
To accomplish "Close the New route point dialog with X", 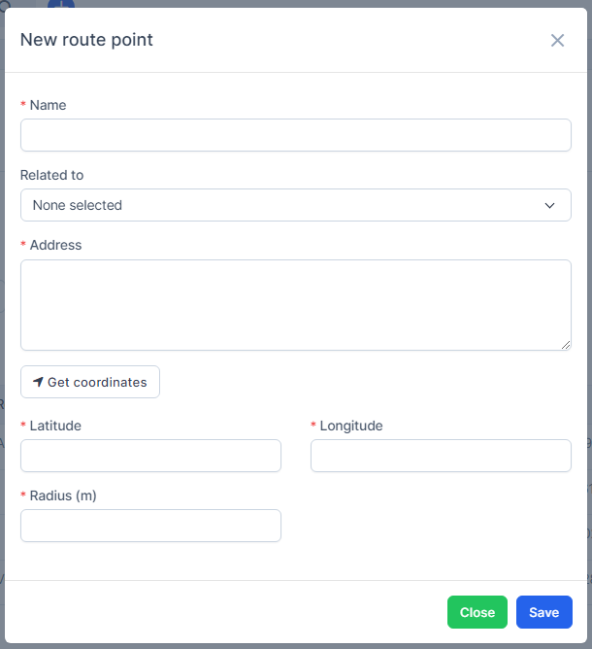I will click(557, 40).
